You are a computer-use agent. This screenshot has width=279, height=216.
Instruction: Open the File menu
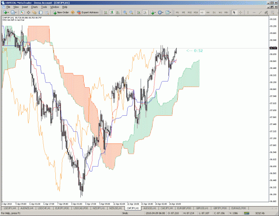coord(8,7)
